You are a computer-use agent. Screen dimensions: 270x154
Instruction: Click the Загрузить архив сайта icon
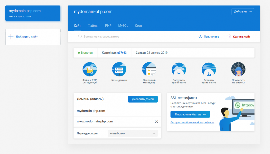179,70
